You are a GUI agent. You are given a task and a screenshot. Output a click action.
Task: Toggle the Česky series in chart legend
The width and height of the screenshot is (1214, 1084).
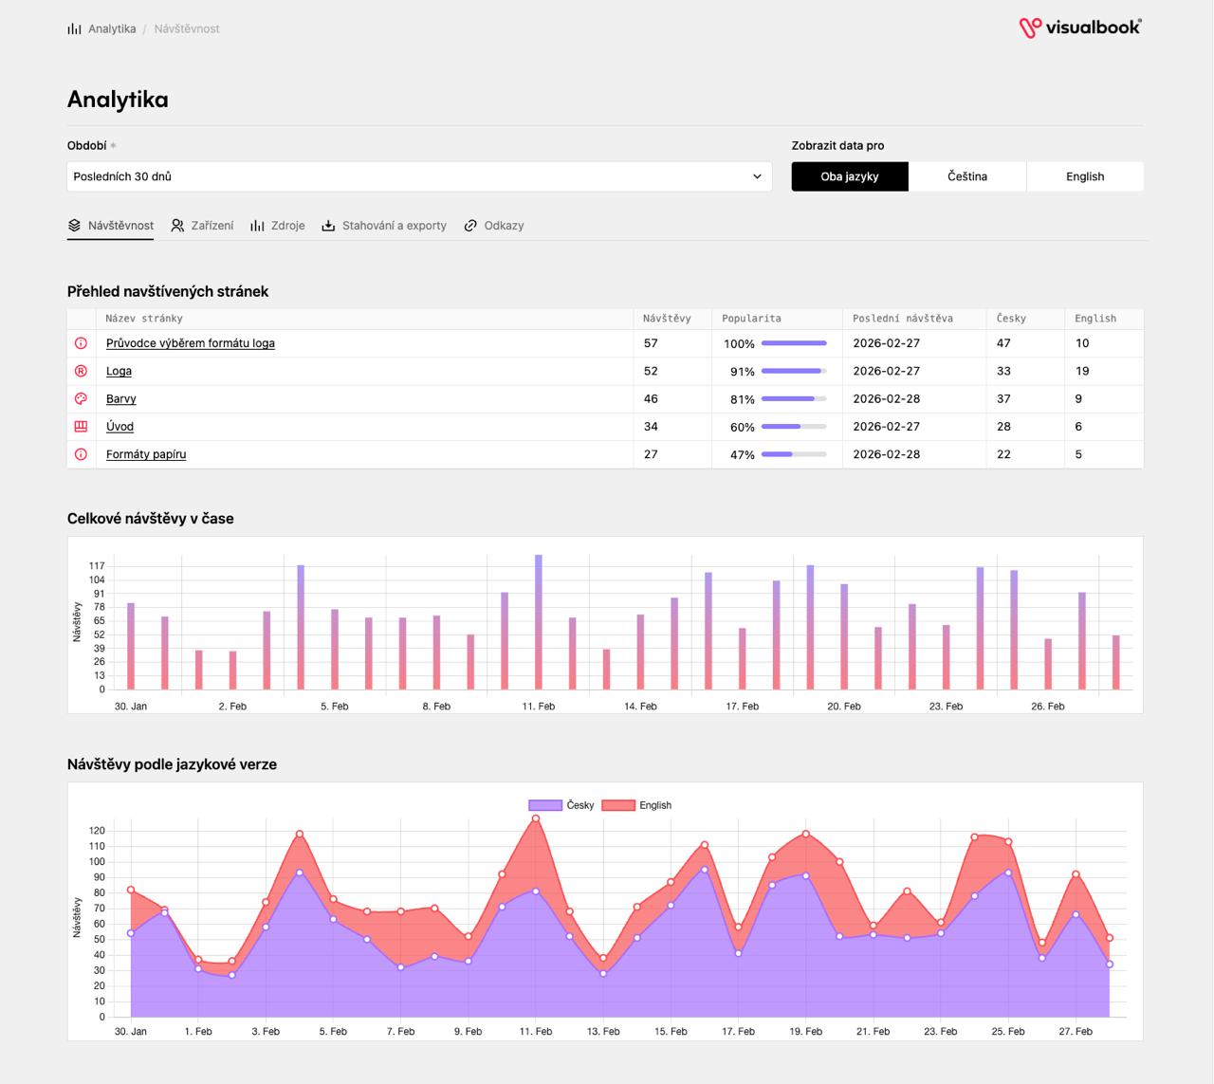click(x=561, y=805)
